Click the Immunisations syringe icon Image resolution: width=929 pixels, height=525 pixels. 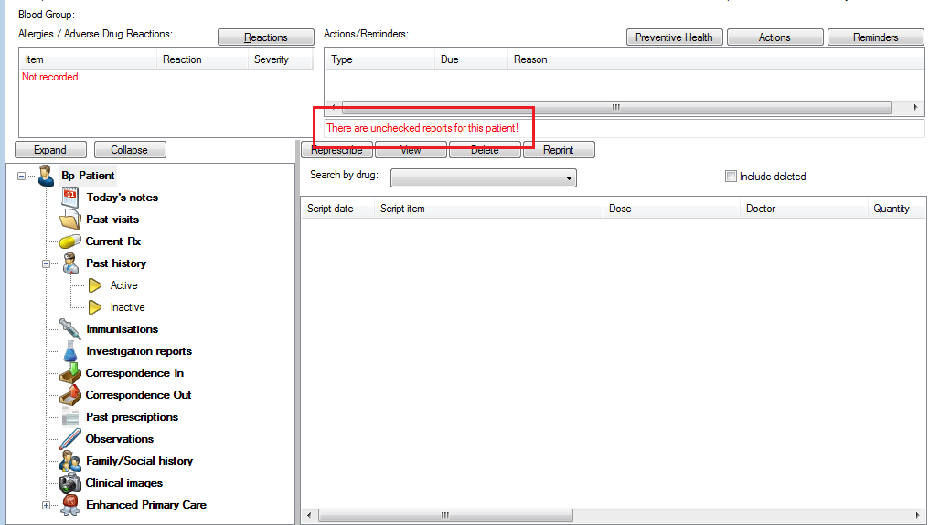click(70, 329)
